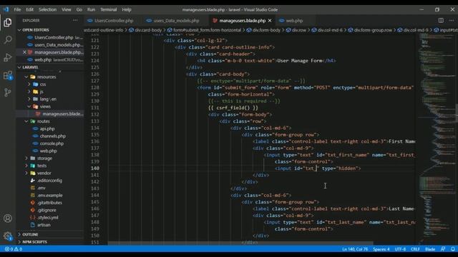Viewport: 458px width, 257px height.
Task: Open the Explorer view in activity bar
Action: (x=8, y=22)
